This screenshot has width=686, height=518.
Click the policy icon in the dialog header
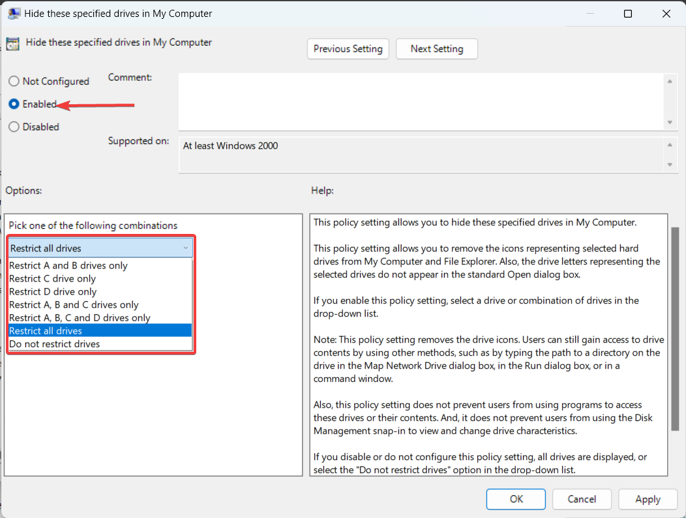click(x=12, y=42)
